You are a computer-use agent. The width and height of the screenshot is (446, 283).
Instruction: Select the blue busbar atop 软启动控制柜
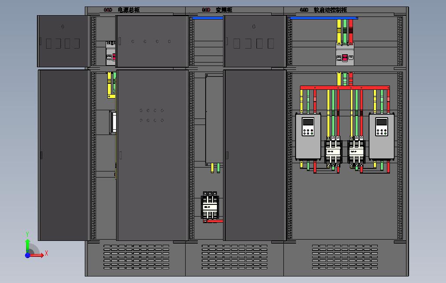[x=324, y=18]
